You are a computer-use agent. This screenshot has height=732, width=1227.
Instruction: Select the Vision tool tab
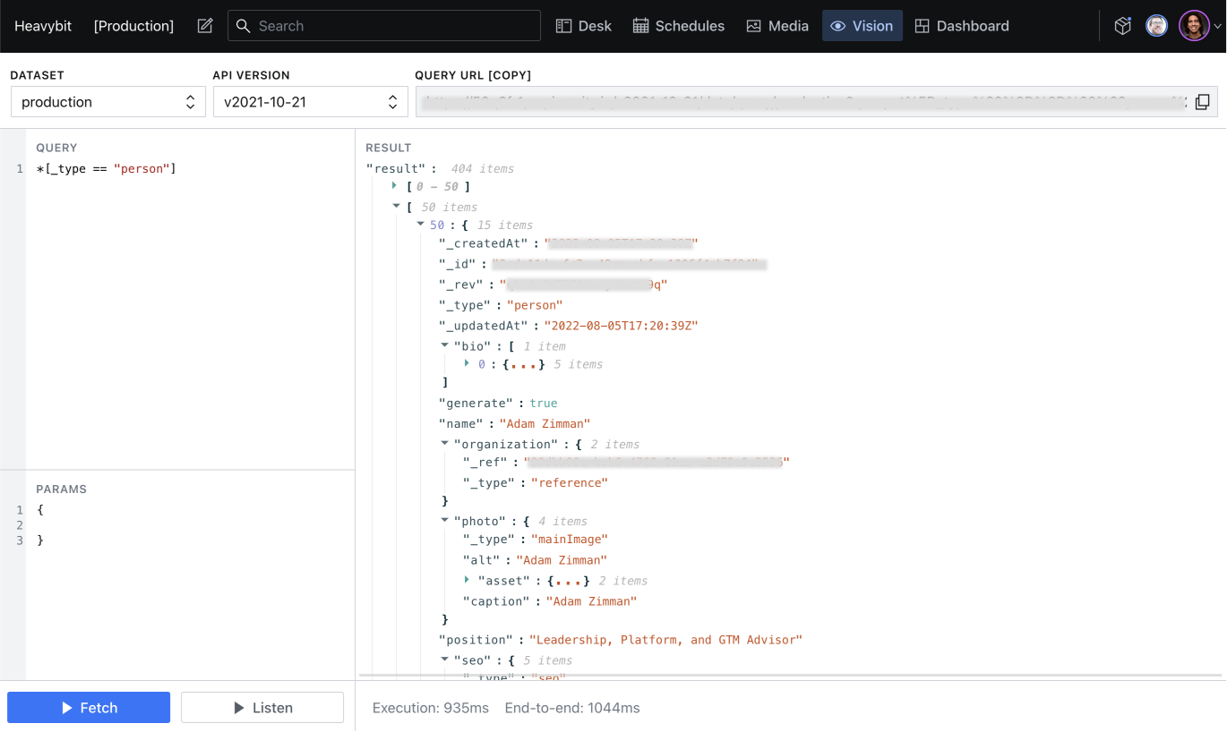point(862,26)
